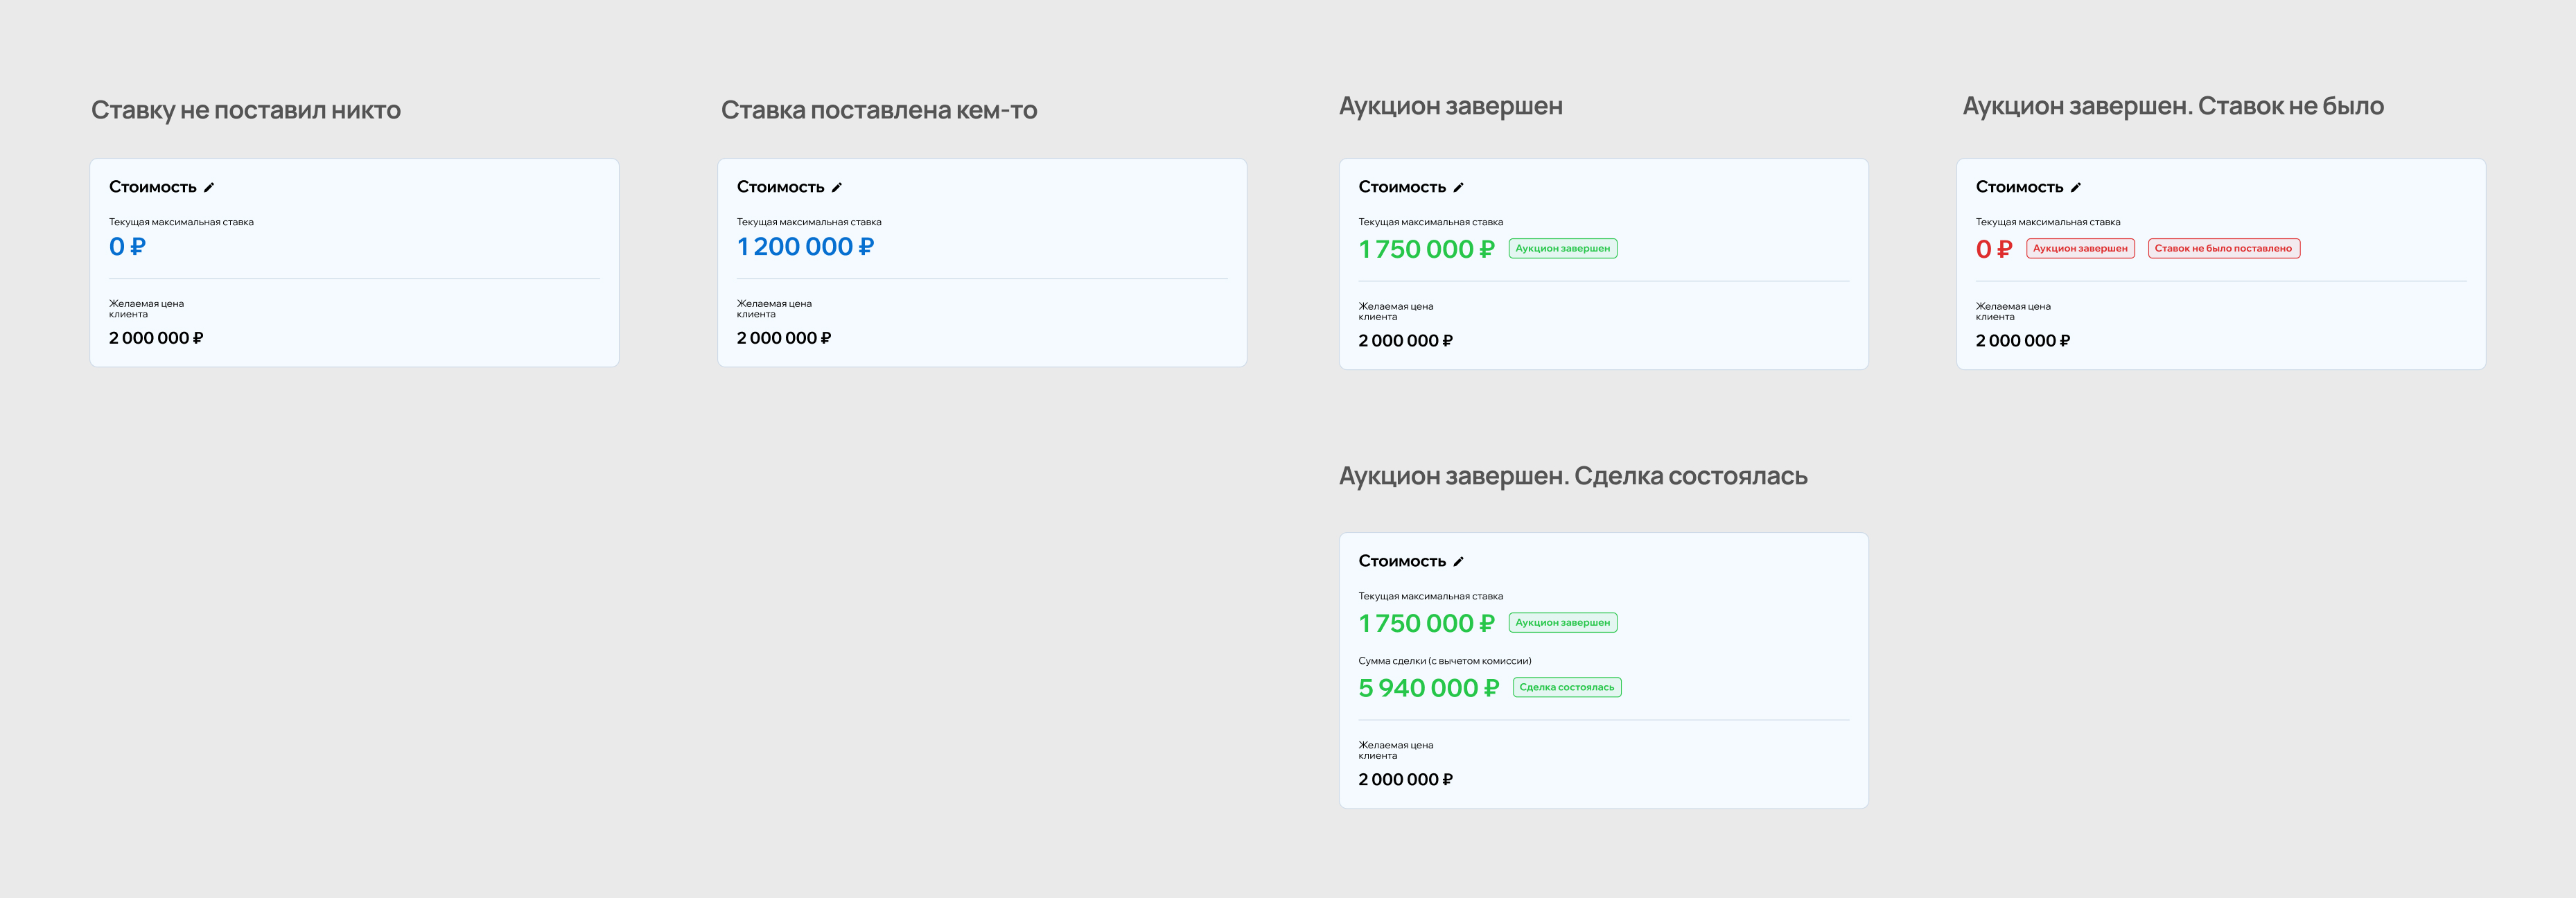Click '2 000 000 ₽' desired price in first card

(156, 338)
